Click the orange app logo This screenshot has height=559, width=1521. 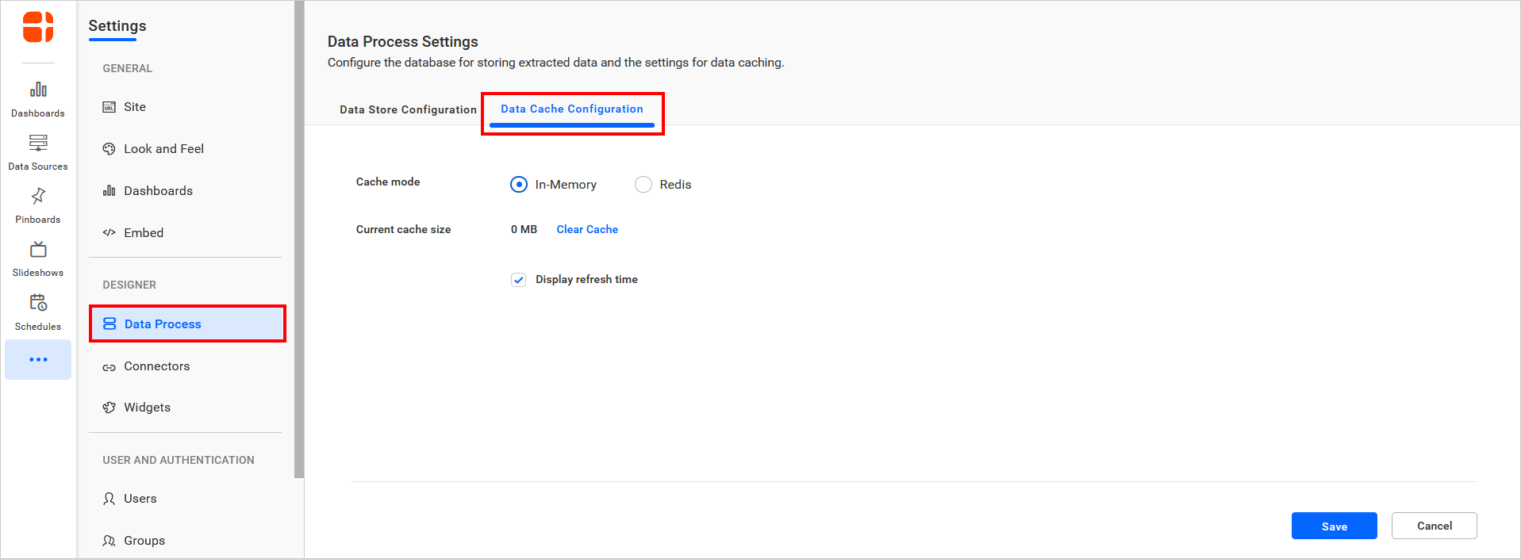[x=38, y=27]
